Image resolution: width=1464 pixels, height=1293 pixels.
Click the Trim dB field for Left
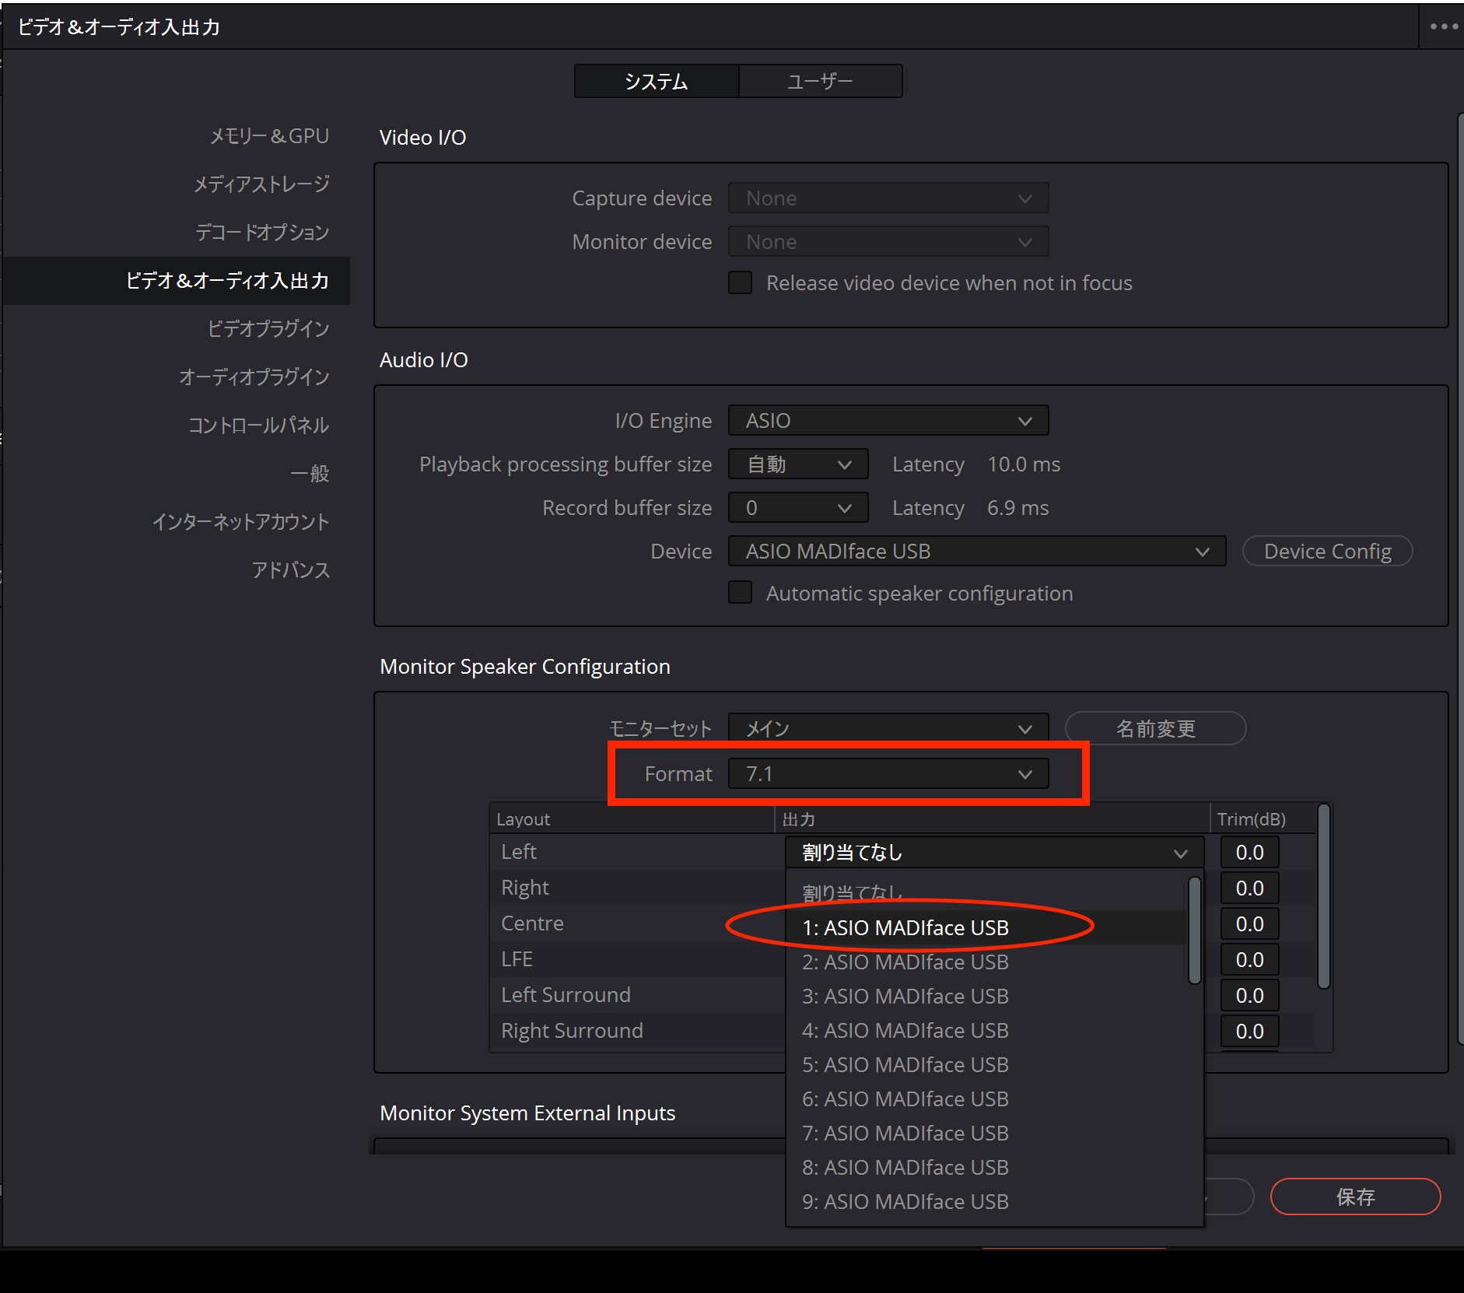[x=1249, y=853]
